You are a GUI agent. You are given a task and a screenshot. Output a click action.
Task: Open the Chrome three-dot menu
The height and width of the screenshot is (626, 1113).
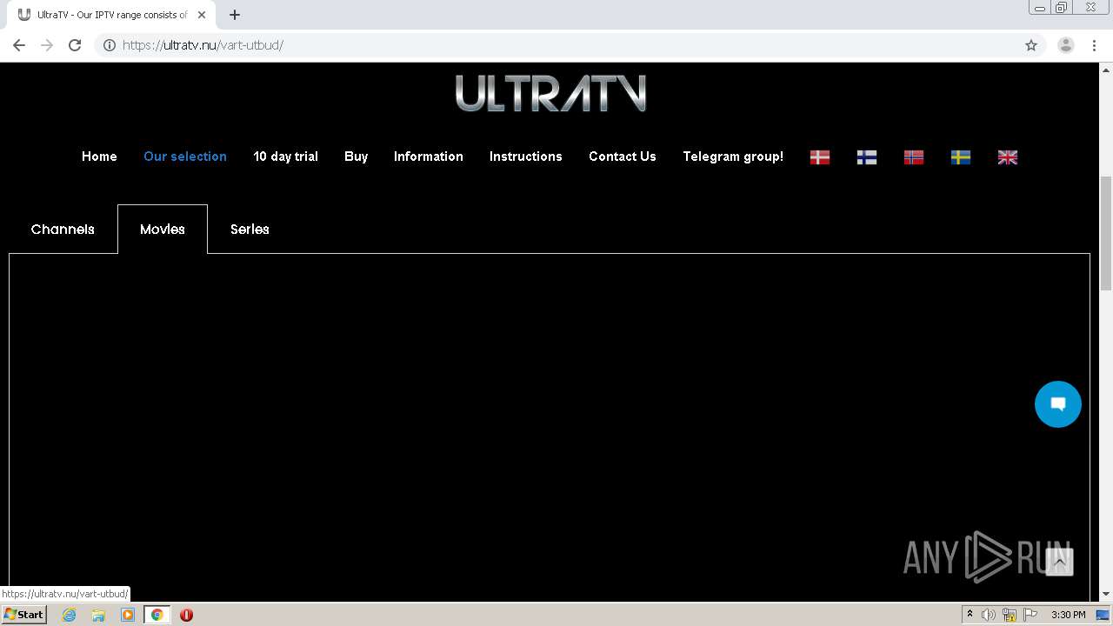coord(1094,45)
